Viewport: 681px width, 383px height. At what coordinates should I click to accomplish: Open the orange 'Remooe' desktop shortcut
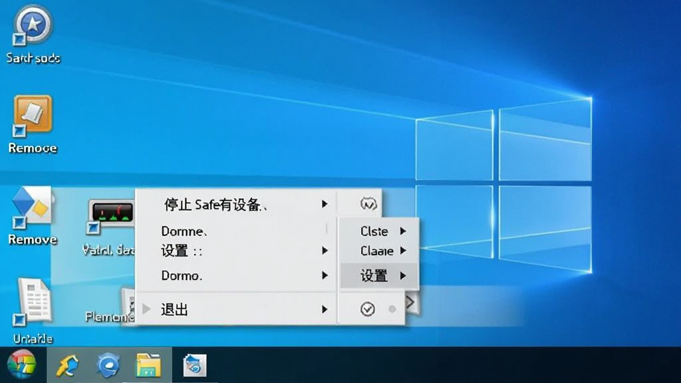(33, 115)
